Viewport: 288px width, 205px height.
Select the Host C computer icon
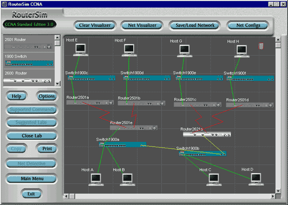[x=214, y=180]
